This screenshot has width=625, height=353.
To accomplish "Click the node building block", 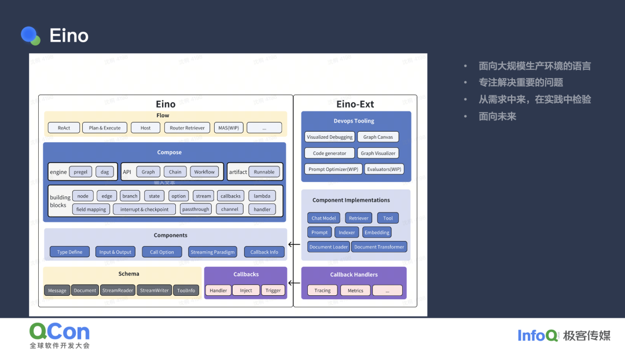I will pyautogui.click(x=83, y=196).
